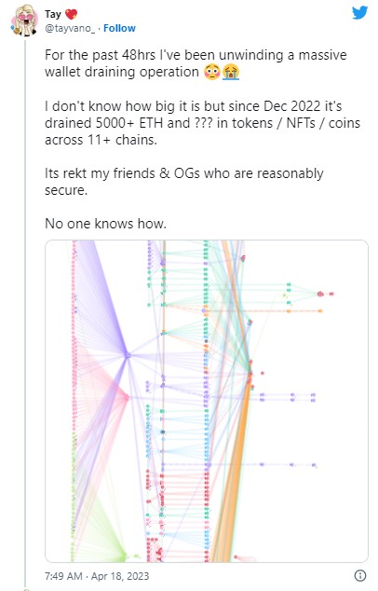378x591 pixels.
Task: Open the tweet info icon
Action: 360,575
